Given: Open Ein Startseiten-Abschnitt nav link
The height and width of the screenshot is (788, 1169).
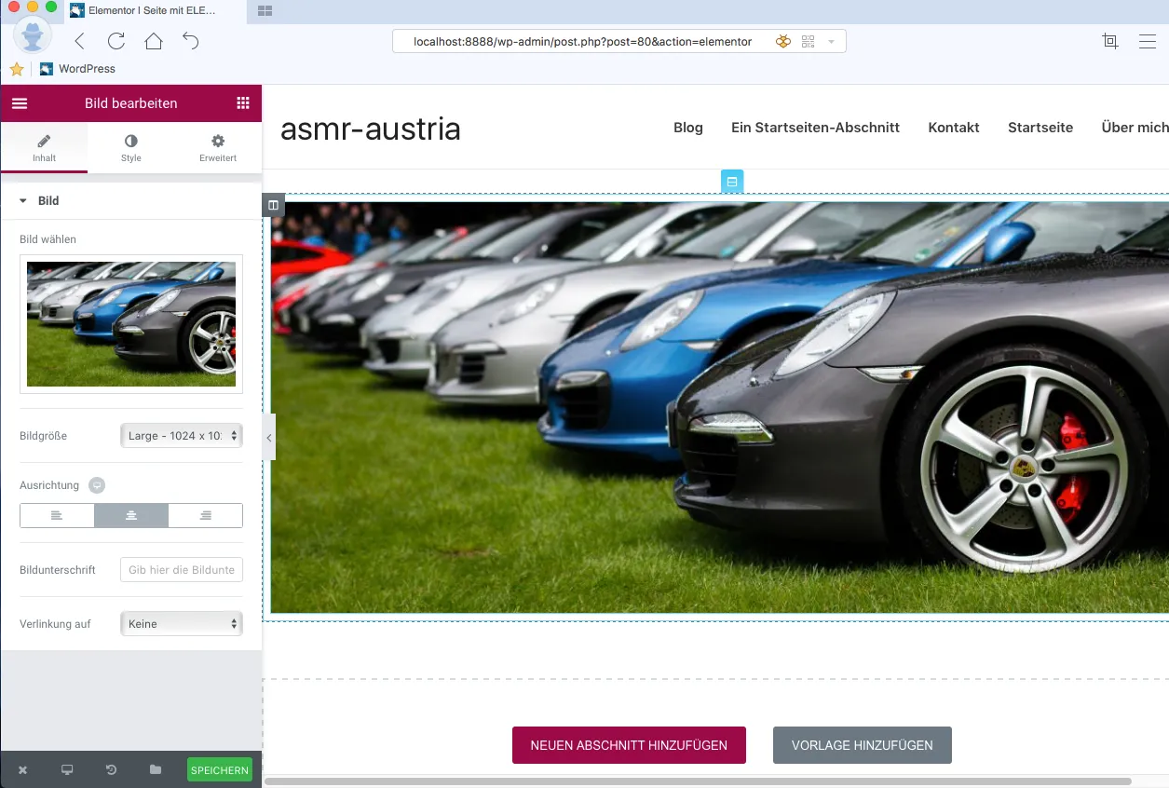Looking at the screenshot, I should click(816, 128).
